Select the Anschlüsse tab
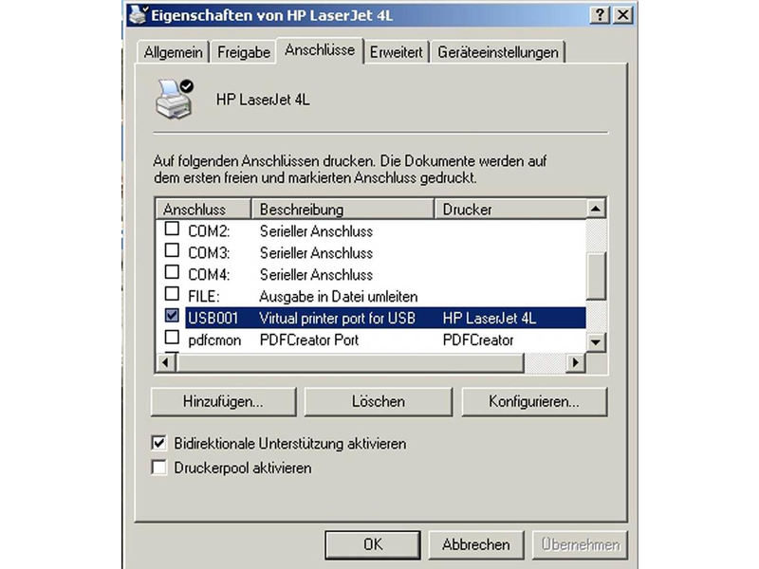 click(320, 50)
